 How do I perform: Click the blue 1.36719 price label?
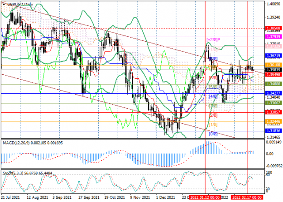coord(273,56)
